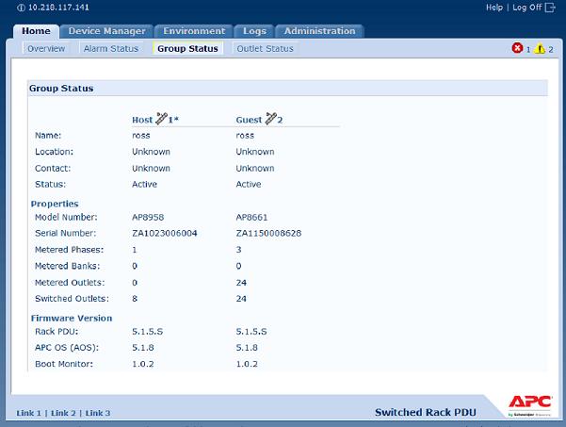Click guest Metered Phases value 3
The image size is (566, 427).
[238, 250]
